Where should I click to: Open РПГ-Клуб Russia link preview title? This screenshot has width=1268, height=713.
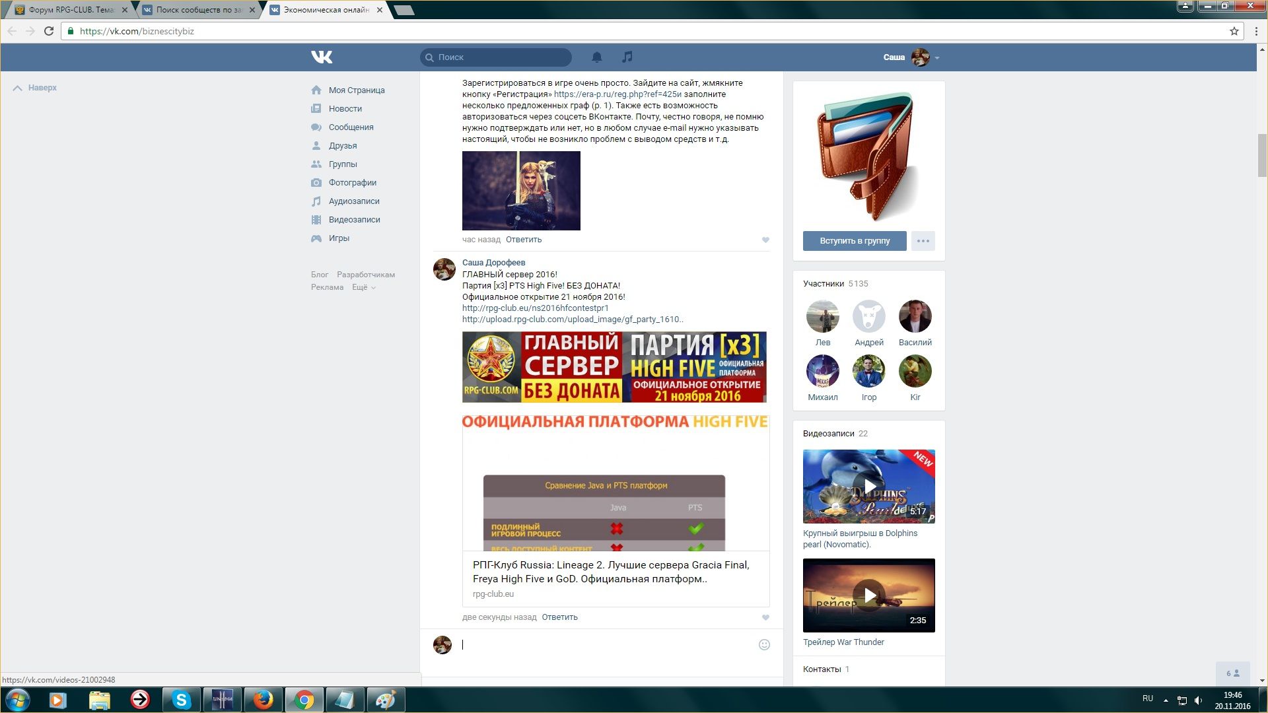[611, 572]
